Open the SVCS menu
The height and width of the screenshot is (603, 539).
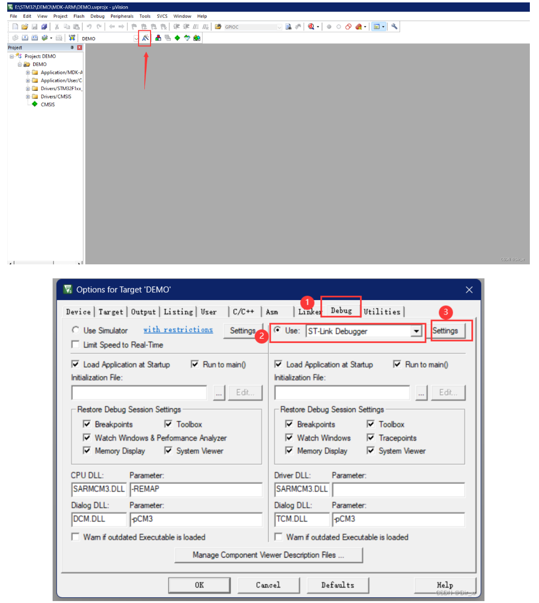(x=162, y=16)
